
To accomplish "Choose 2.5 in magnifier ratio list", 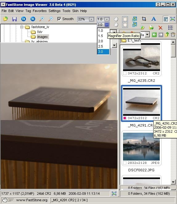I will 103,46.
